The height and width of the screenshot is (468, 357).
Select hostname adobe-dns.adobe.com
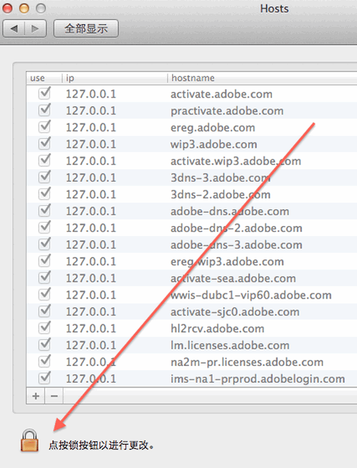click(x=230, y=211)
